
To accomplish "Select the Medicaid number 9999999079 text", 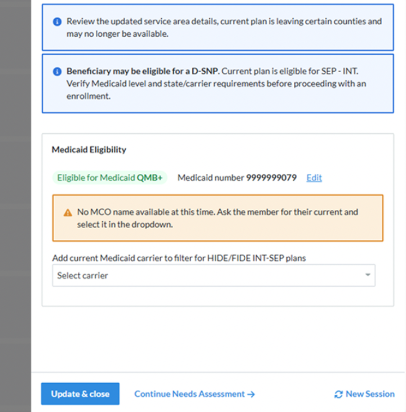I will pyautogui.click(x=237, y=178).
